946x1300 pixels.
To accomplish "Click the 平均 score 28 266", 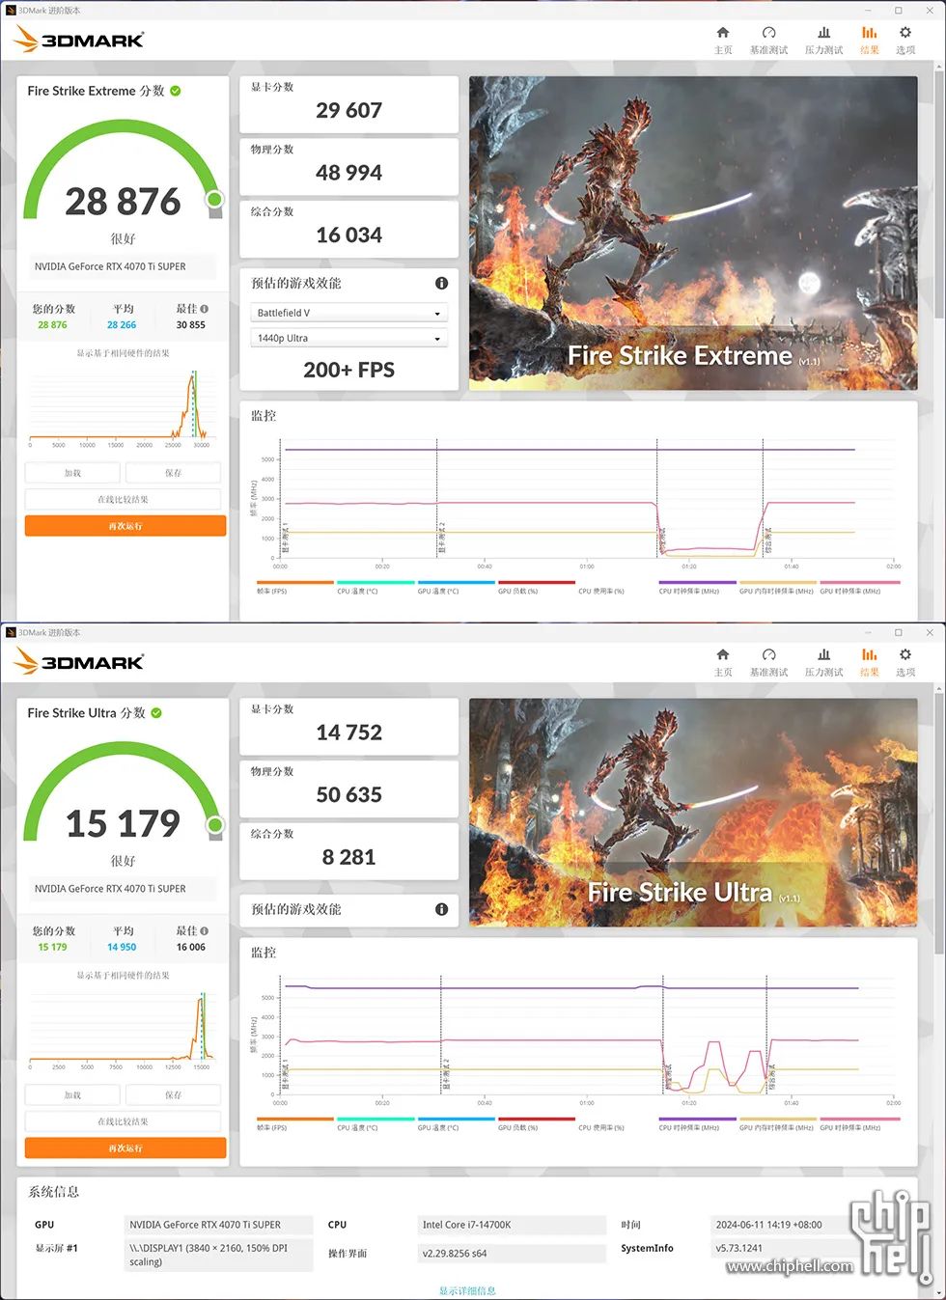I will coord(122,325).
